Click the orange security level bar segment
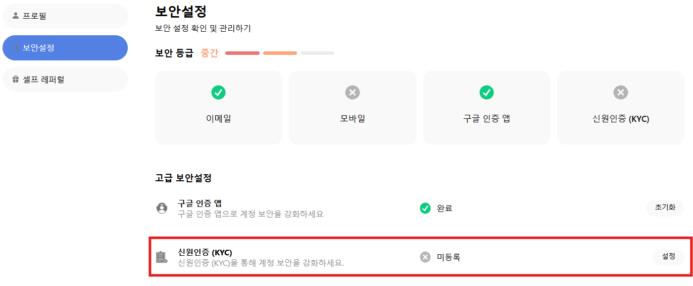The height and width of the screenshot is (286, 693). (280, 53)
